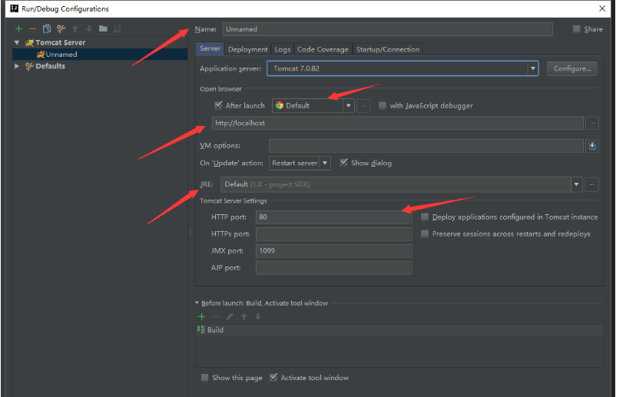
Task: Open the Startup/Connection tab
Action: tap(388, 49)
